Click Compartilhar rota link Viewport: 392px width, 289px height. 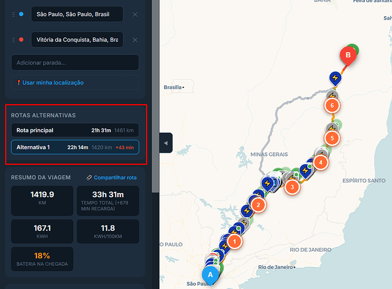[111, 177]
